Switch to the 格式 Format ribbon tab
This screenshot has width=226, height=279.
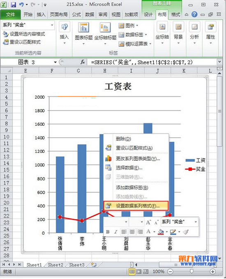[175, 14]
